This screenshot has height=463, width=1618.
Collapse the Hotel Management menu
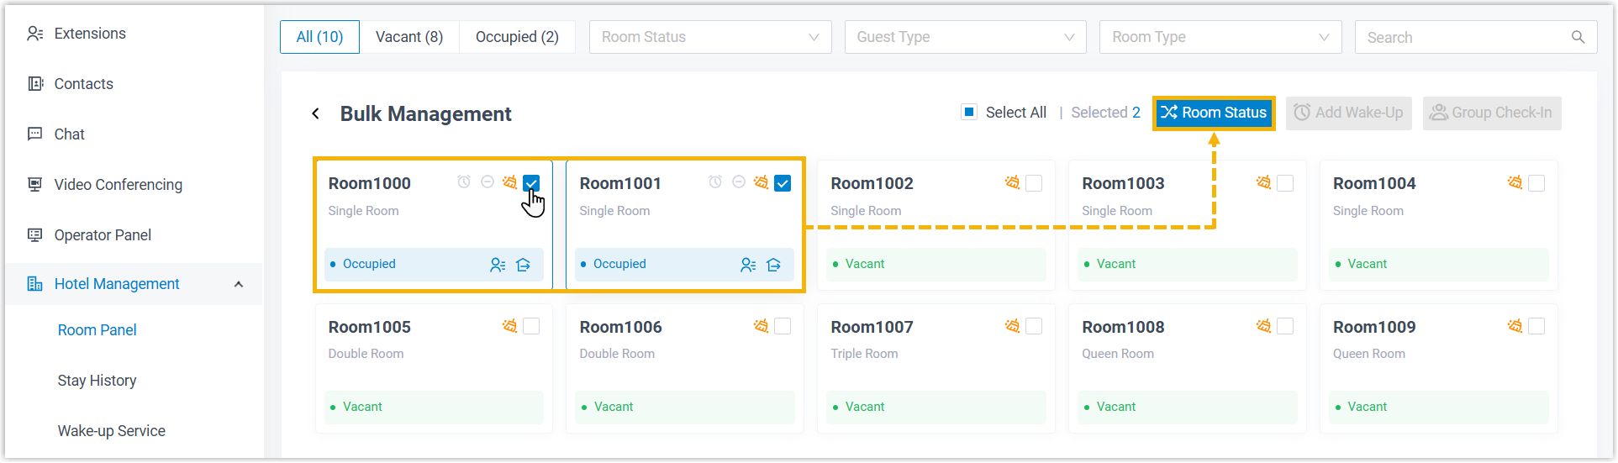(239, 284)
